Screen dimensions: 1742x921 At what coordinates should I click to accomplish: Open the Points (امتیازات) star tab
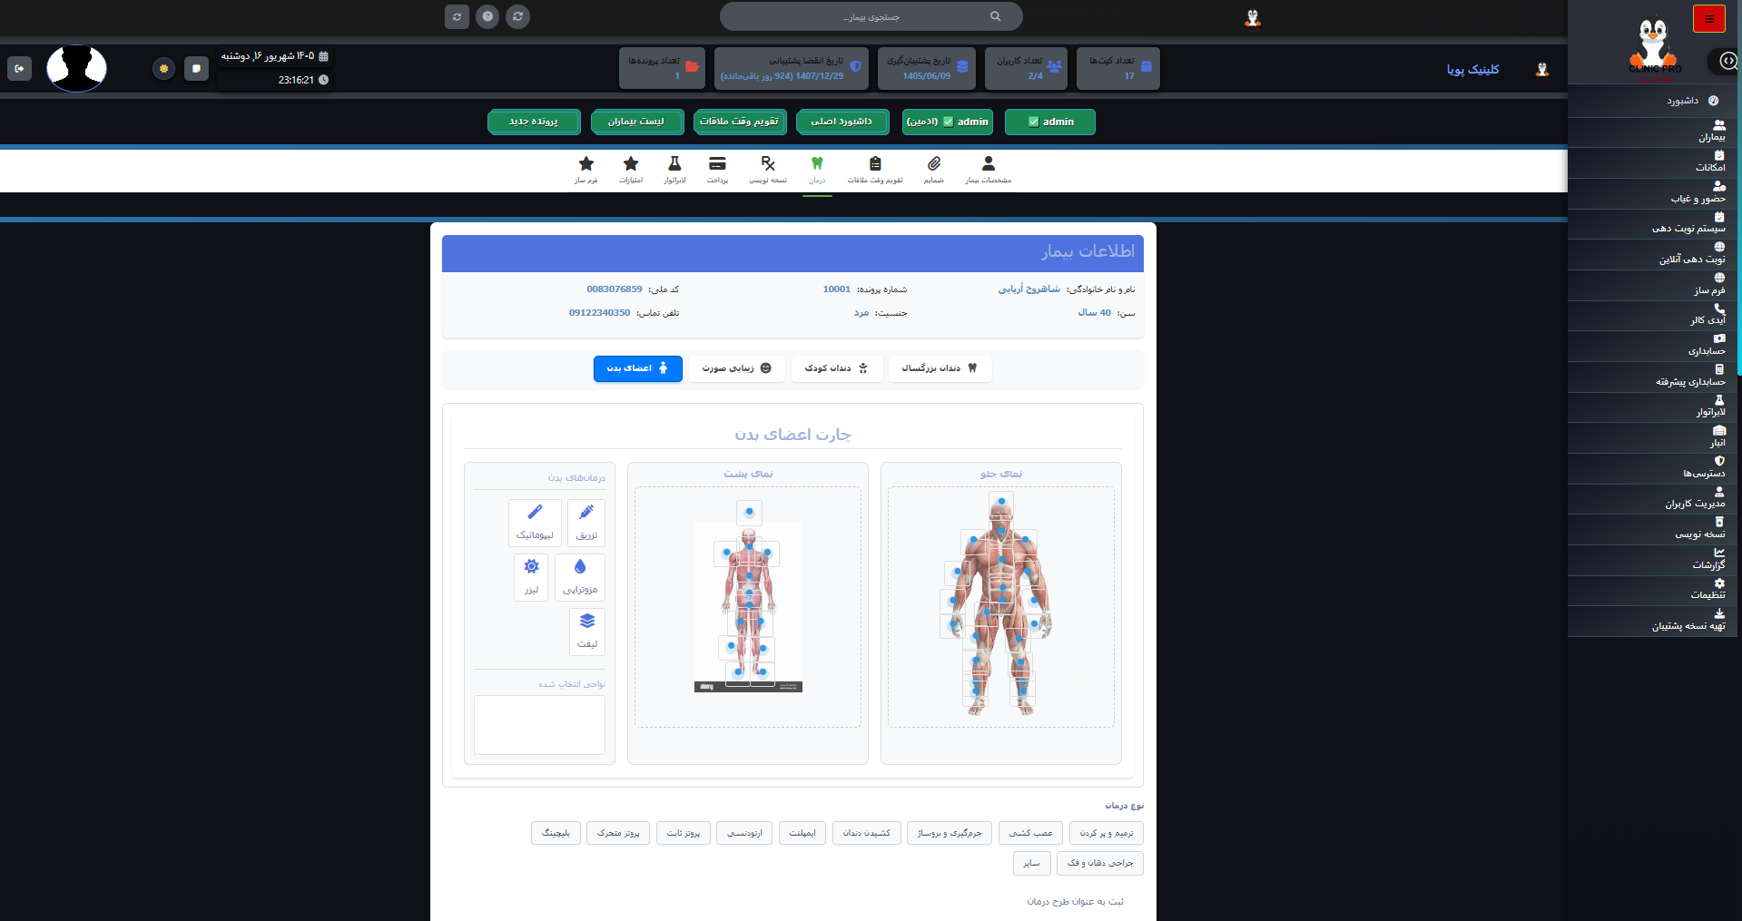click(631, 170)
